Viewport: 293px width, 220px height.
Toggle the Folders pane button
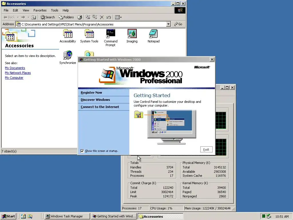(66, 17)
